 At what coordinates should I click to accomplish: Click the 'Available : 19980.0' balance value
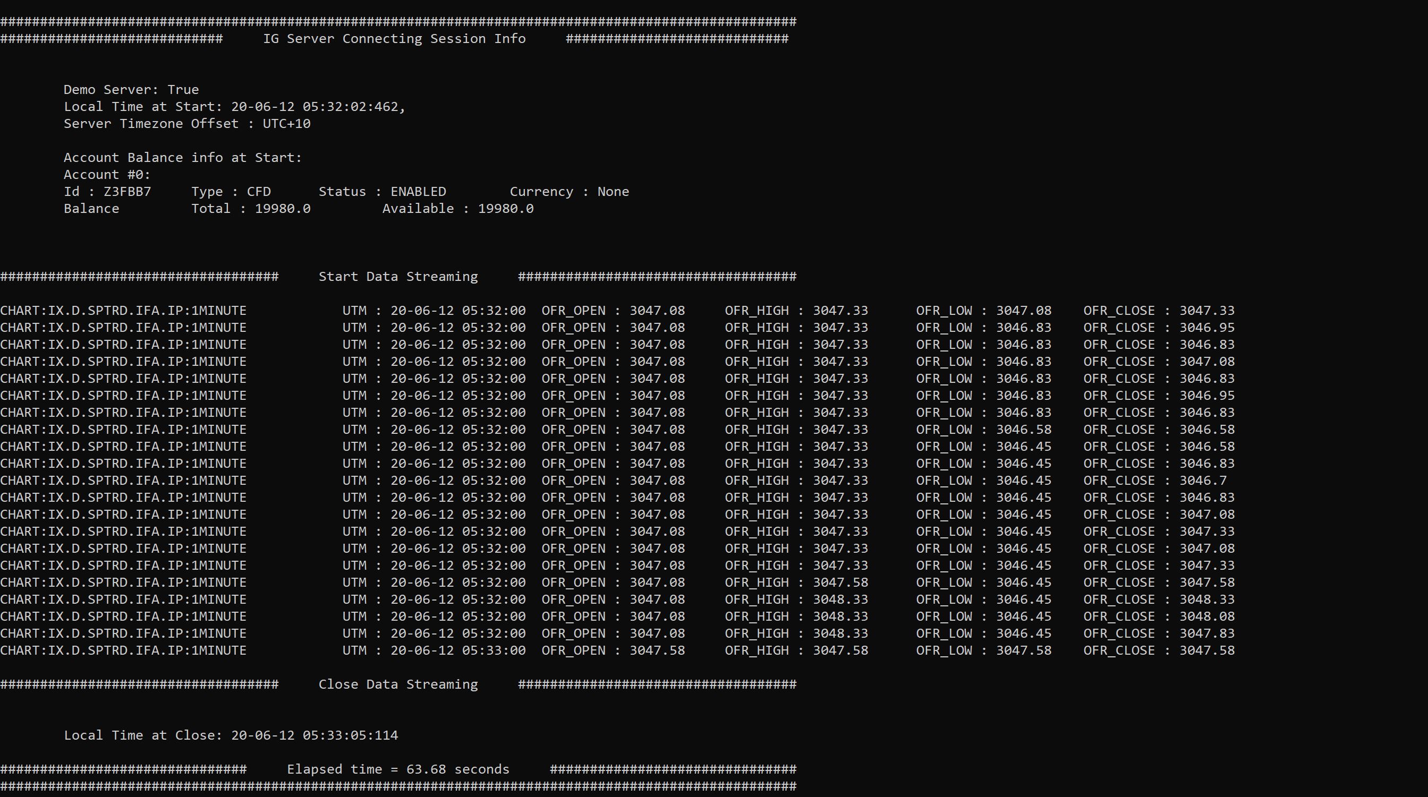point(458,209)
